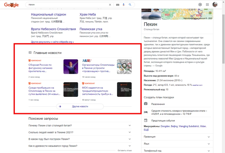Screen dimensions: 225x153
Task: Open Развлечения trip plan item
Action: (x=177, y=104)
